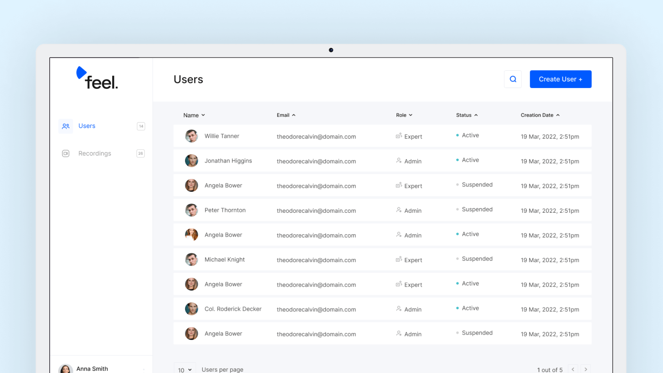Click the search icon to find users
663x373 pixels.
click(513, 79)
